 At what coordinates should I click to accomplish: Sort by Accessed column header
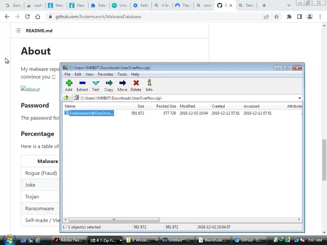pyautogui.click(x=258, y=106)
